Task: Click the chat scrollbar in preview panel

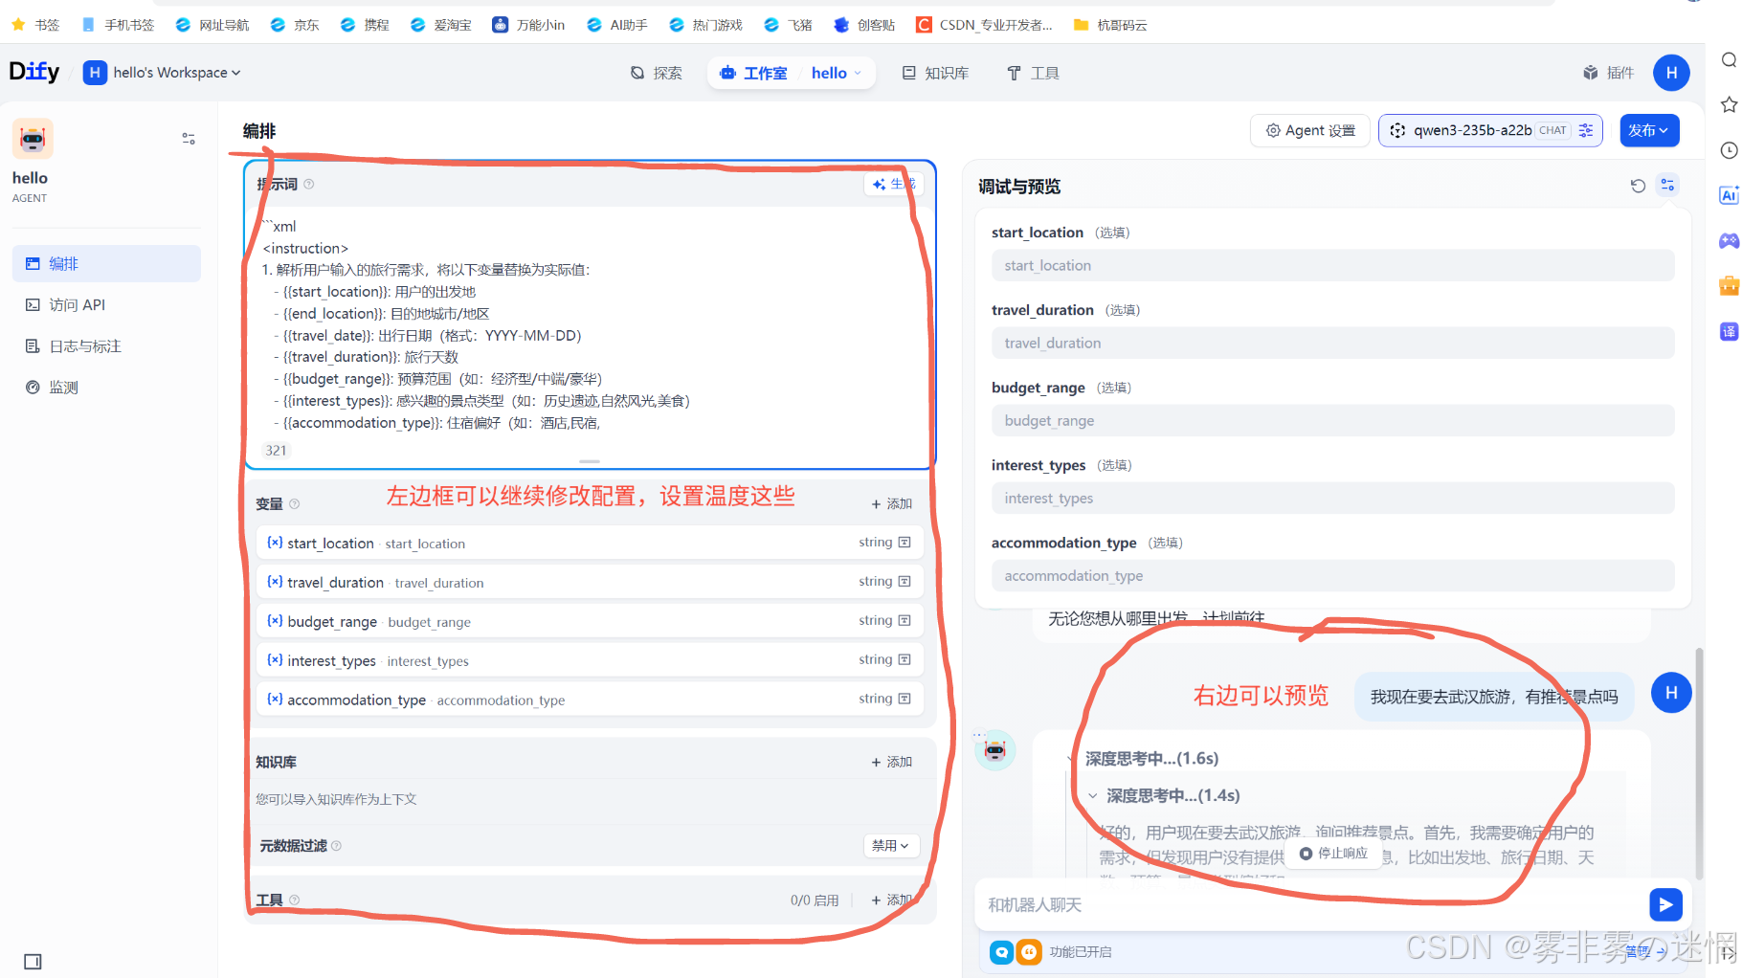Action: [1699, 762]
